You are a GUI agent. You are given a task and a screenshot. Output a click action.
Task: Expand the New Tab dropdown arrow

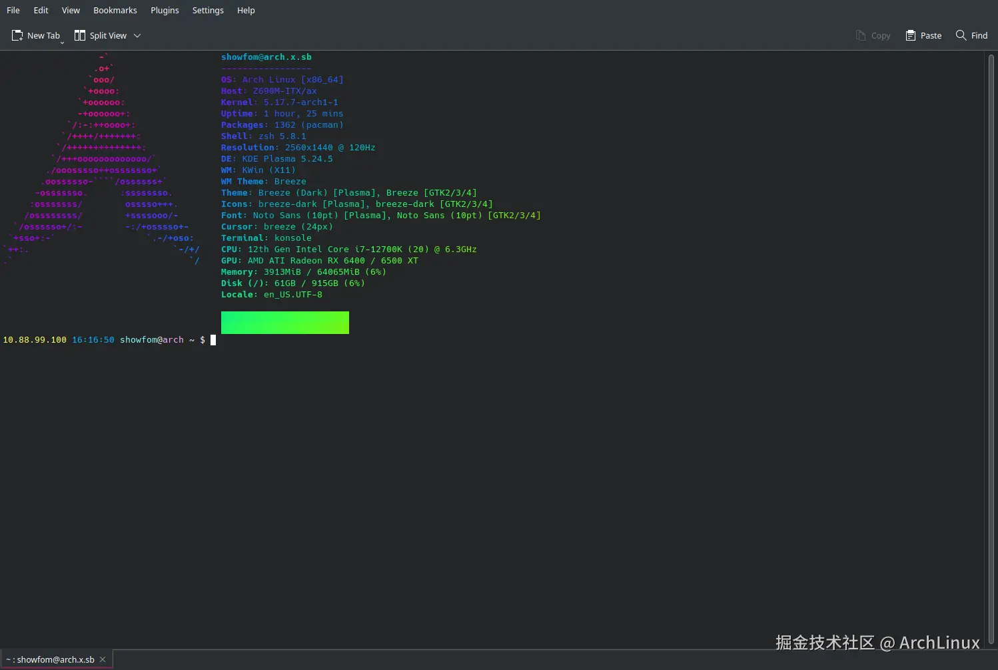63,43
